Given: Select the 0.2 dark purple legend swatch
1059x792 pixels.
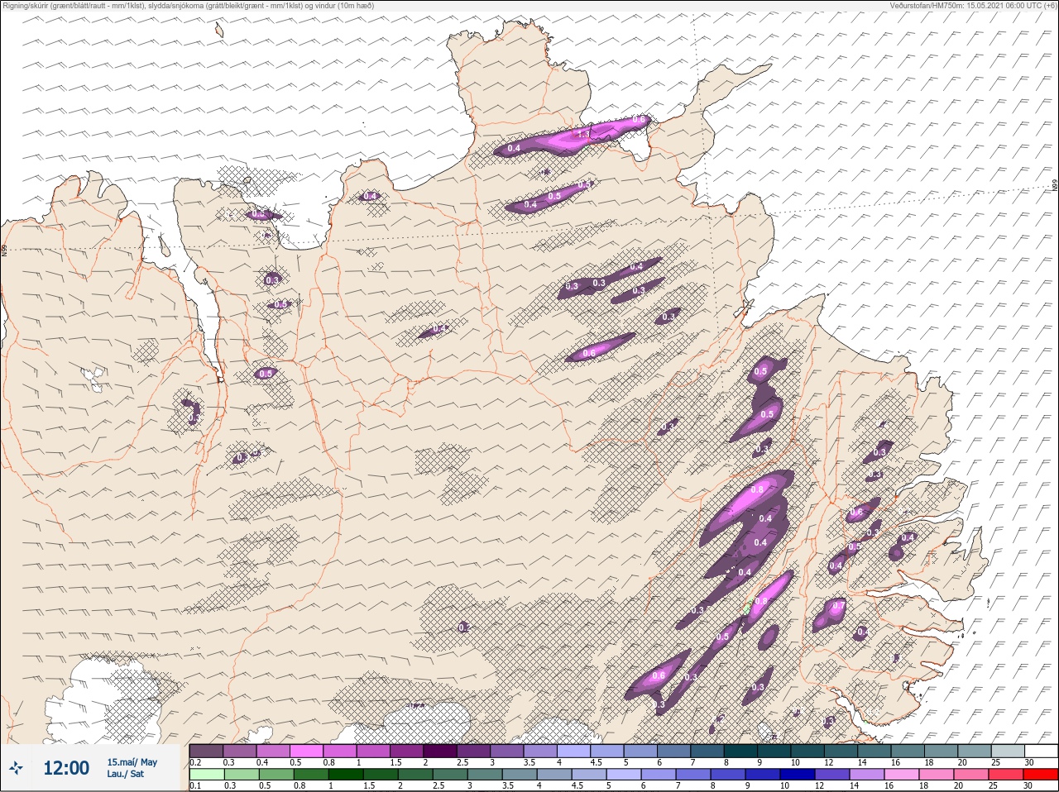Looking at the screenshot, I should [206, 751].
